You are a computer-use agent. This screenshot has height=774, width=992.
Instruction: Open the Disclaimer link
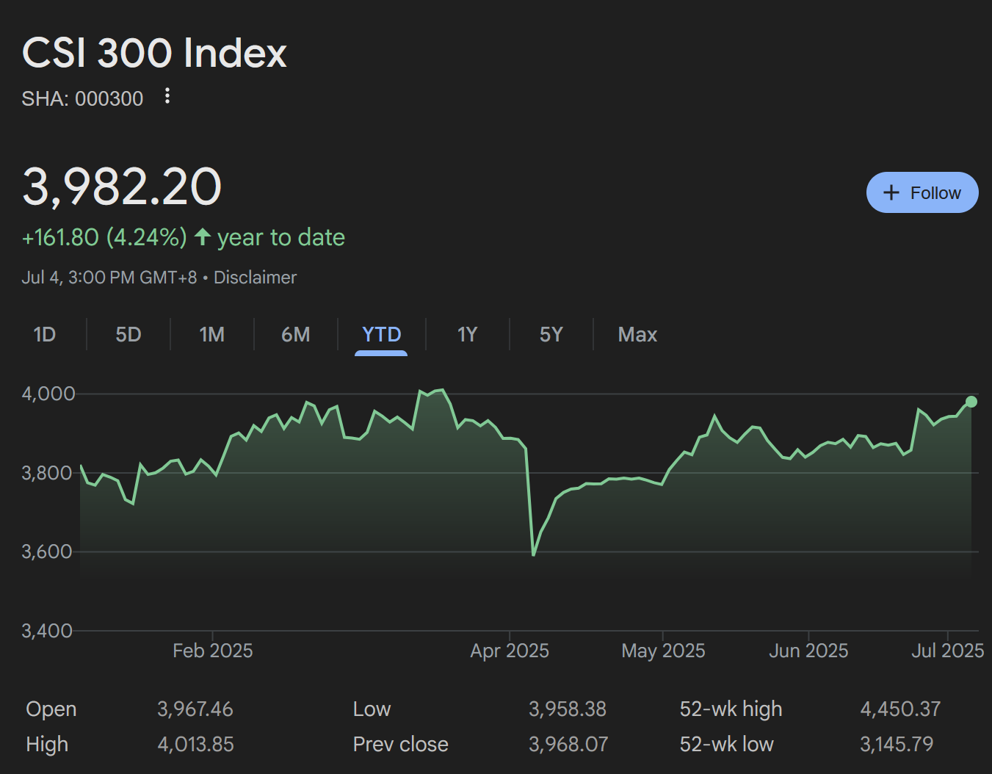tap(255, 278)
